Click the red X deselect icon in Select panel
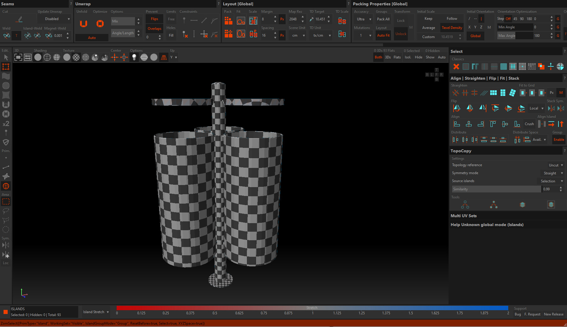Screen dimensions: 567x327 pos(456,66)
